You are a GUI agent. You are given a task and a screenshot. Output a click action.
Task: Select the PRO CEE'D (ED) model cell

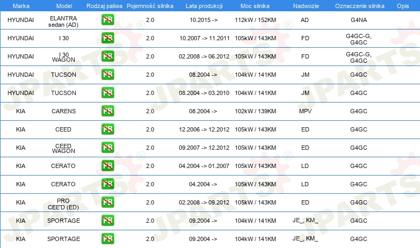pyautogui.click(x=63, y=204)
